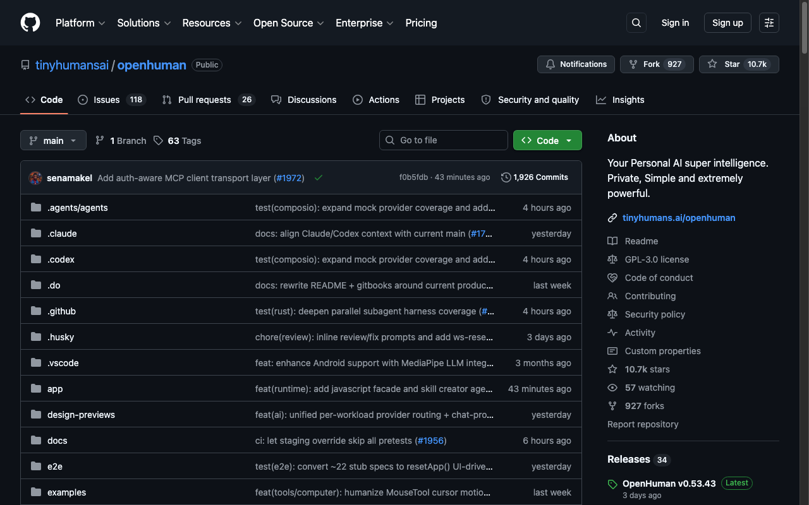Expand the Open Source menu
Screen dimensions: 809x505
[289, 23]
